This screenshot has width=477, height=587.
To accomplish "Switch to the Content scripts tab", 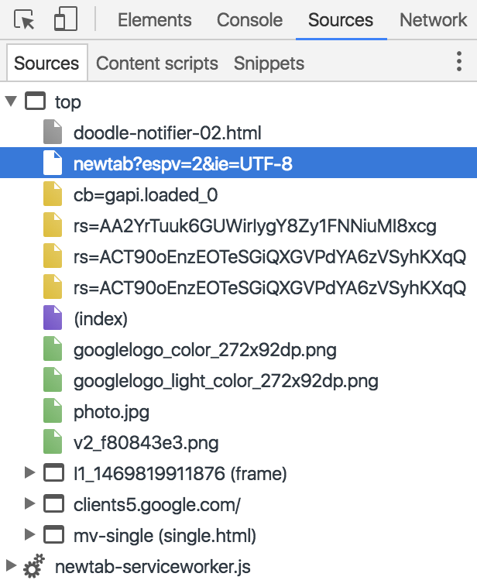I will (157, 64).
